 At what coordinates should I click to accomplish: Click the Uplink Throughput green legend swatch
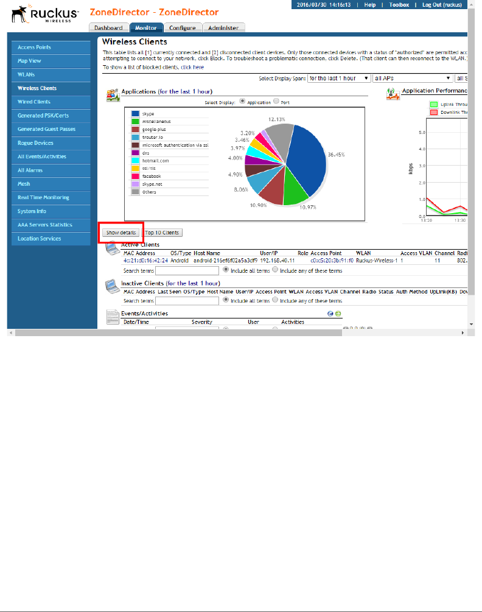(434, 104)
